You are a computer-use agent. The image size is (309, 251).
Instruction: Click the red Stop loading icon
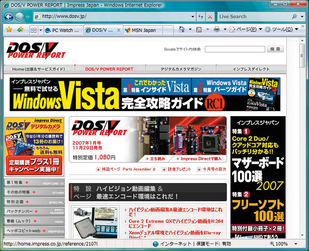(x=210, y=17)
